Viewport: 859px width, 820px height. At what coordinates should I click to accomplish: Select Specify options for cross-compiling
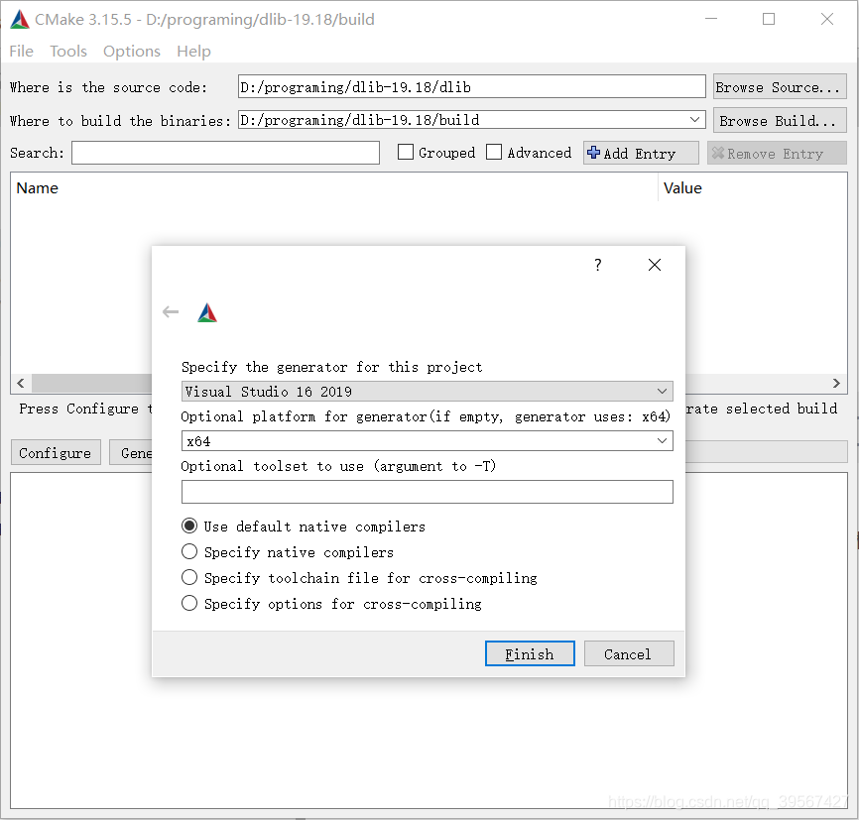189,603
